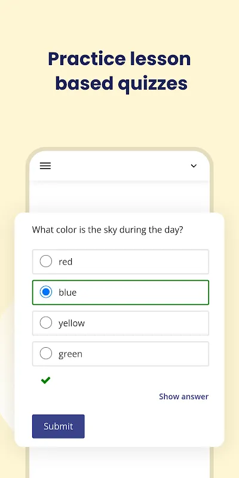239x478 pixels.
Task: Click empty space inside green-bordered blue answer box
Action: (143, 292)
